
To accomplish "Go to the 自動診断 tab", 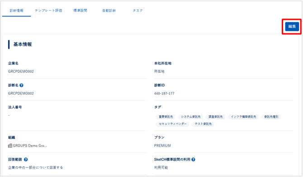I will click(x=109, y=10).
